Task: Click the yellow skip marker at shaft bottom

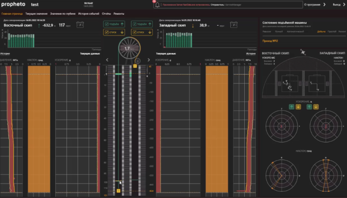Action: click(119, 191)
